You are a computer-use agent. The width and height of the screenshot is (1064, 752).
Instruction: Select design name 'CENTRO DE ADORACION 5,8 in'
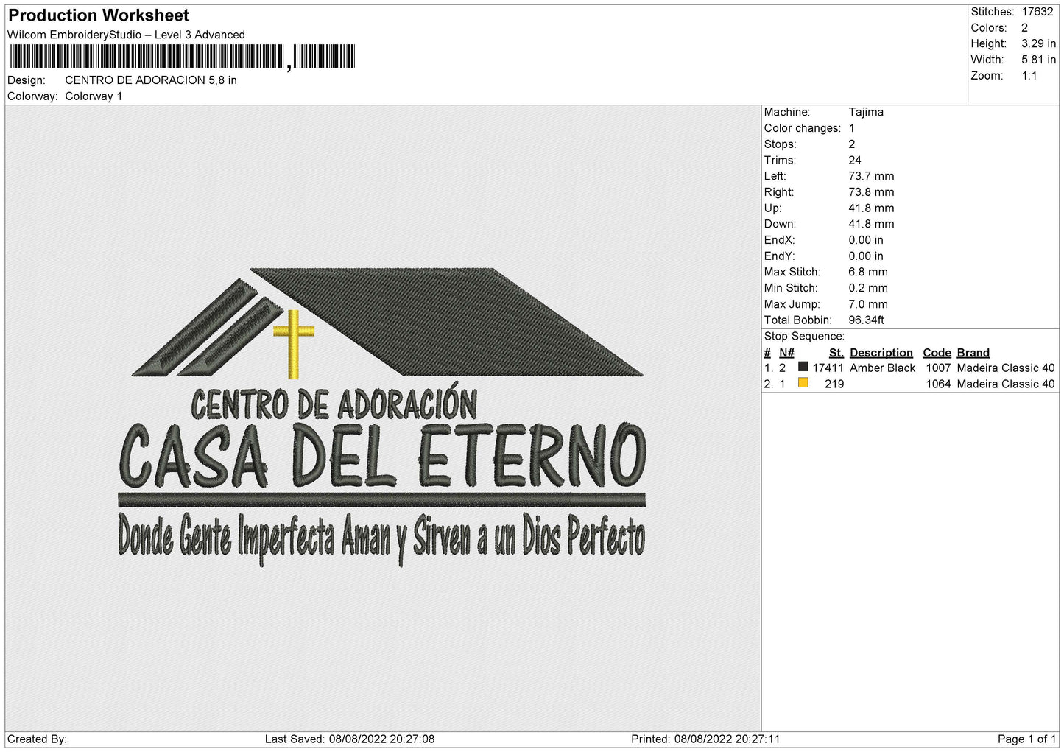click(x=151, y=80)
